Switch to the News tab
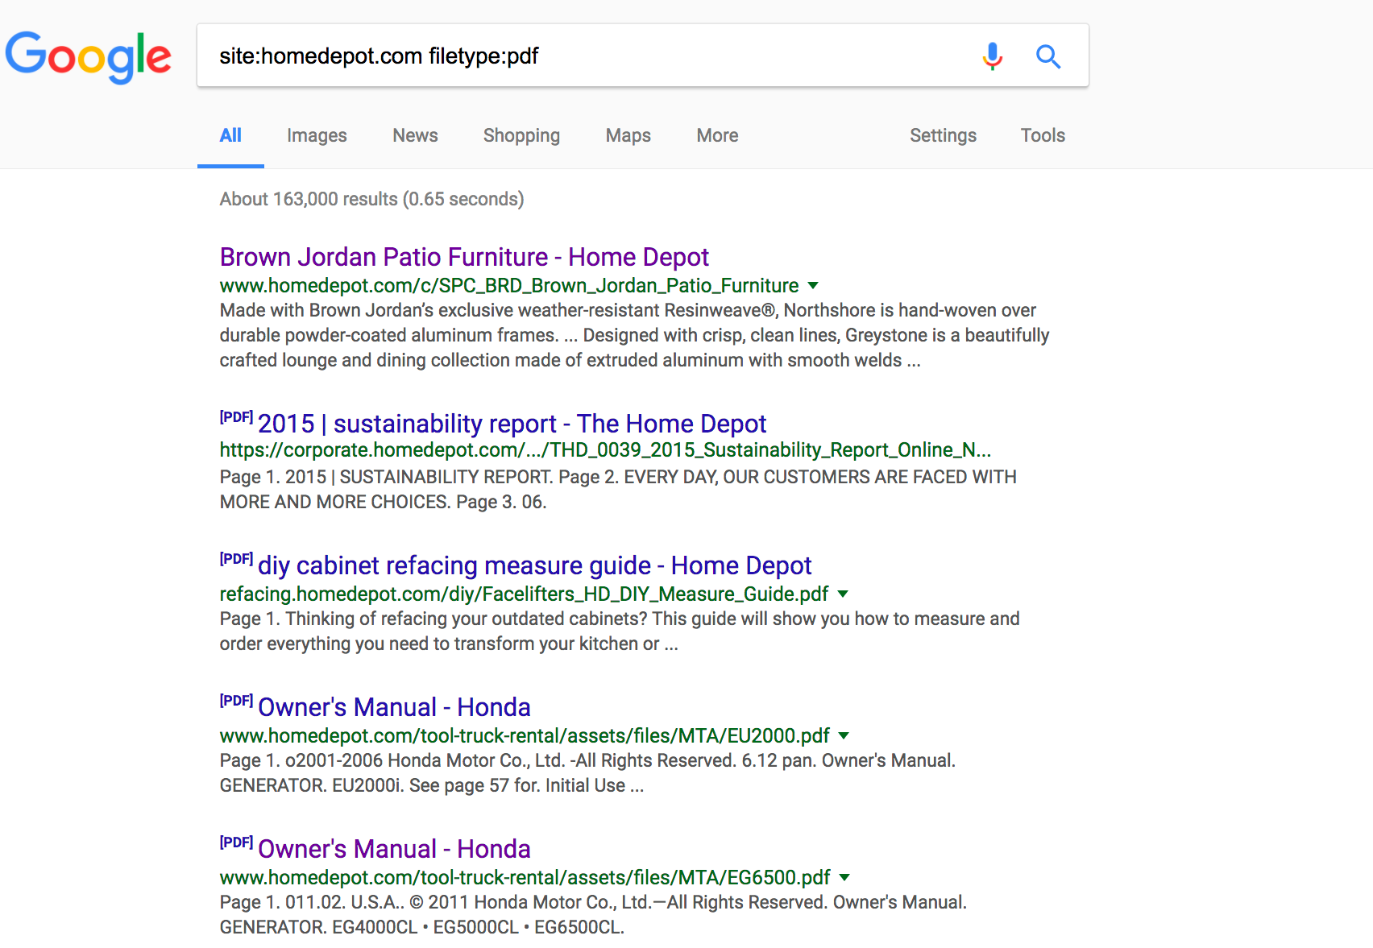The height and width of the screenshot is (948, 1373). coord(415,135)
